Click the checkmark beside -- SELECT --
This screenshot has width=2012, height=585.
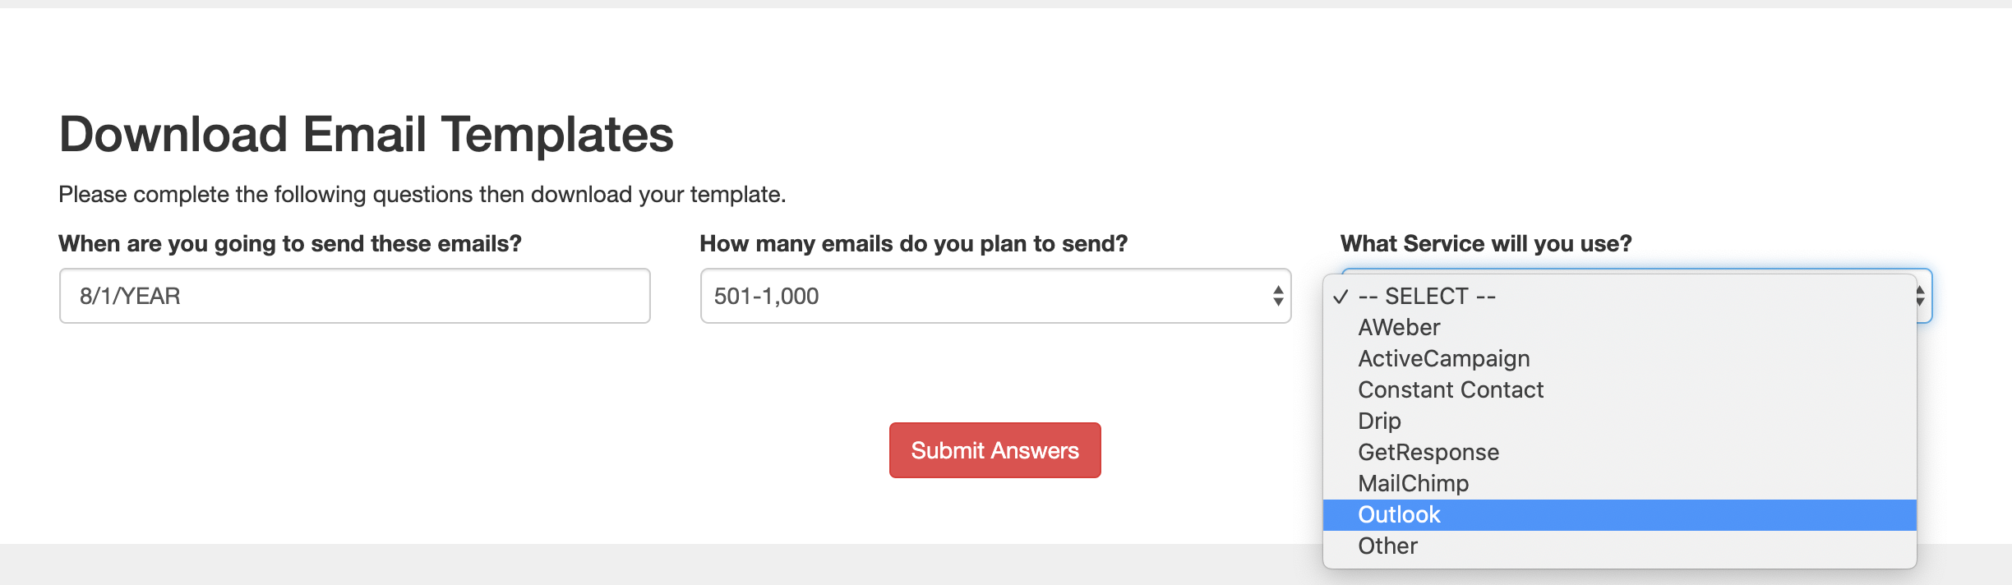point(1341,297)
